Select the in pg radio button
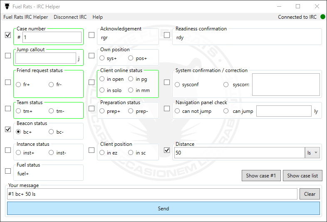This screenshot has width=327, height=222. click(x=131, y=79)
